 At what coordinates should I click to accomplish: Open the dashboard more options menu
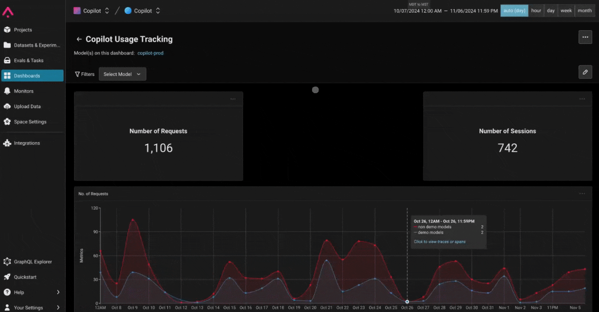585,37
